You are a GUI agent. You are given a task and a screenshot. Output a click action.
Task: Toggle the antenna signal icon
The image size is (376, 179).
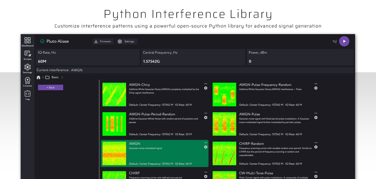coord(335,42)
